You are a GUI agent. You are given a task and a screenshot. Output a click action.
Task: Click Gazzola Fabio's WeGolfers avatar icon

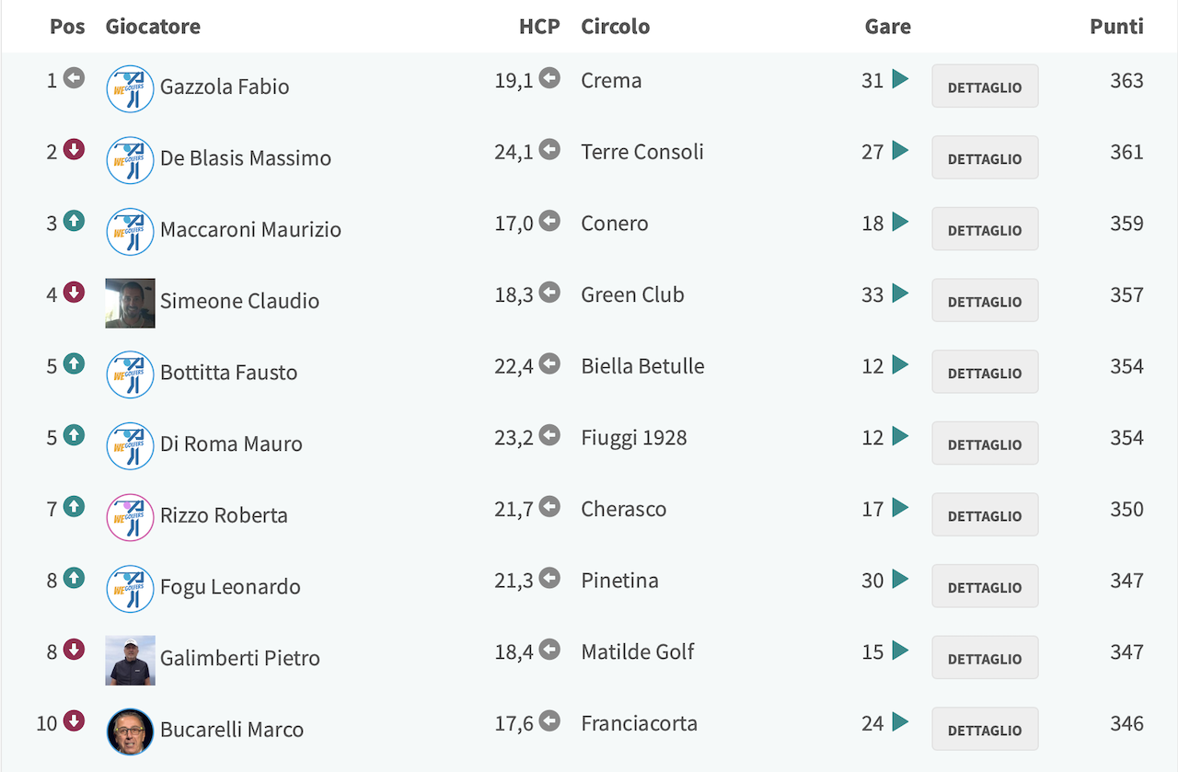tap(130, 88)
